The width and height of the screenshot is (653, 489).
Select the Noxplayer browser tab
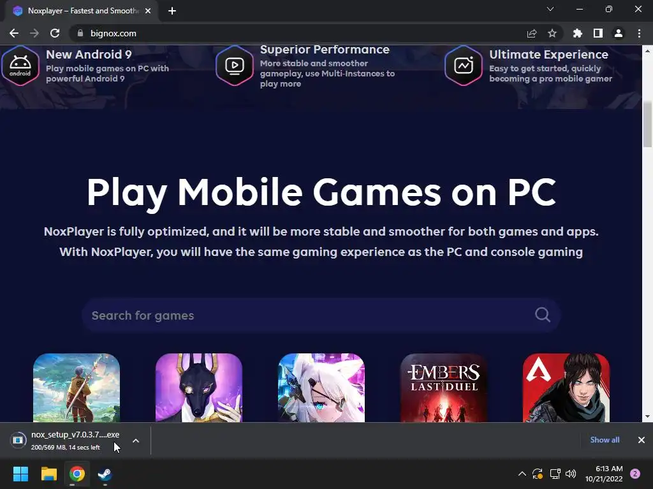point(82,11)
